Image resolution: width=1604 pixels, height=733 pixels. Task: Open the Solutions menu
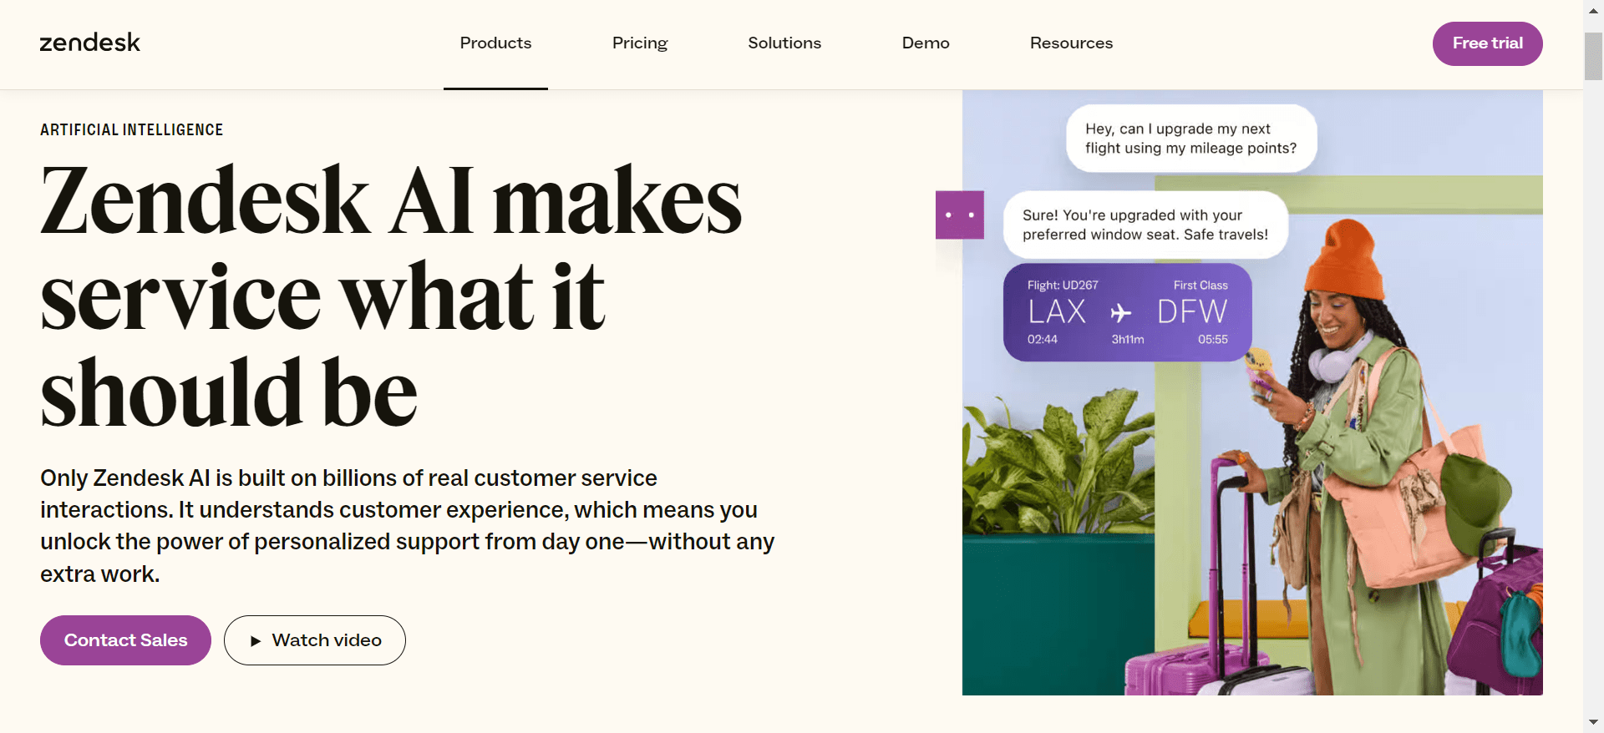coord(784,43)
